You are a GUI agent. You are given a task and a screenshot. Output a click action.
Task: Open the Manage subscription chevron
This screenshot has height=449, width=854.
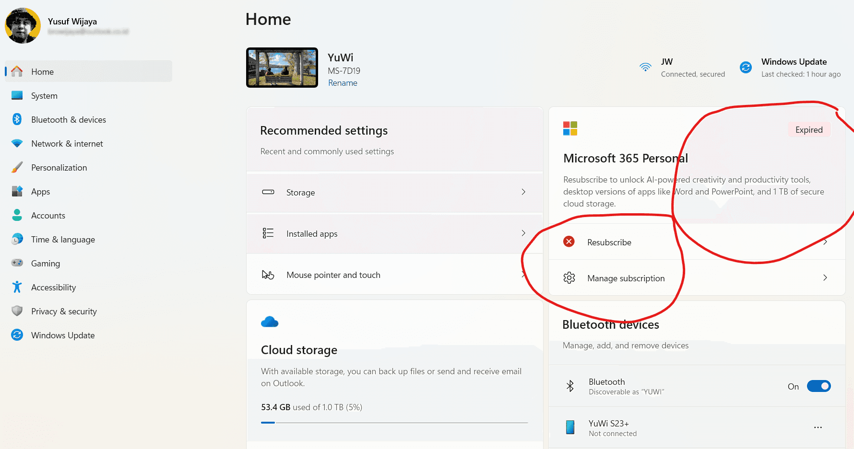(x=825, y=278)
